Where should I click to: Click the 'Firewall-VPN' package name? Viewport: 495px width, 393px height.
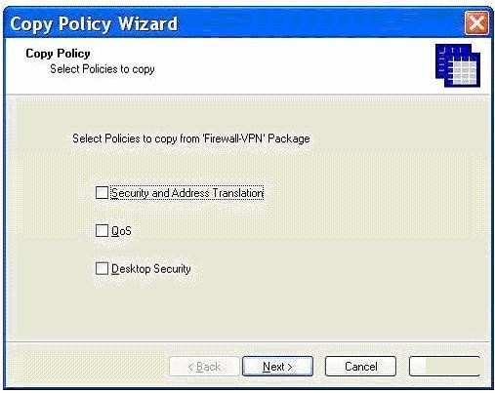click(x=233, y=138)
